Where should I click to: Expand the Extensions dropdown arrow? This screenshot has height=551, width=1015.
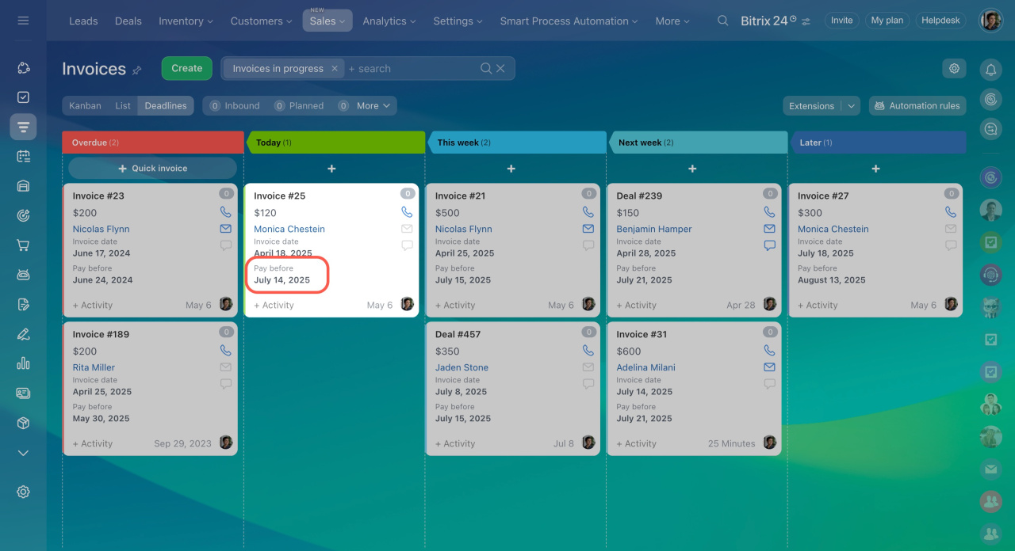coord(851,105)
